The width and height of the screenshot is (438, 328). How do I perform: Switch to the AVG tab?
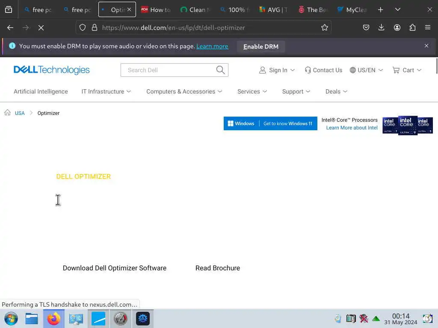[273, 10]
